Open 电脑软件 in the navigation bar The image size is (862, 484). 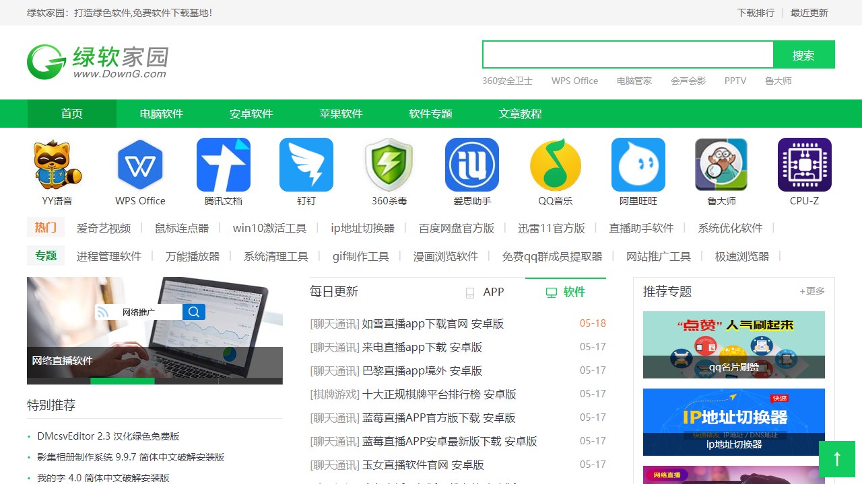click(162, 114)
